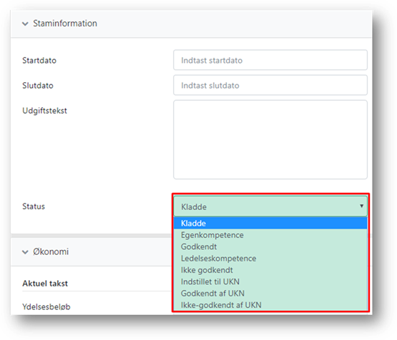Collapse the Økonomi section chevron
Screen dimensions: 397x340
tap(25, 252)
